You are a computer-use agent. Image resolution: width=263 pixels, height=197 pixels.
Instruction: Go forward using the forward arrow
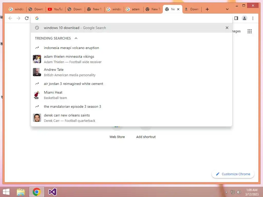(18, 18)
